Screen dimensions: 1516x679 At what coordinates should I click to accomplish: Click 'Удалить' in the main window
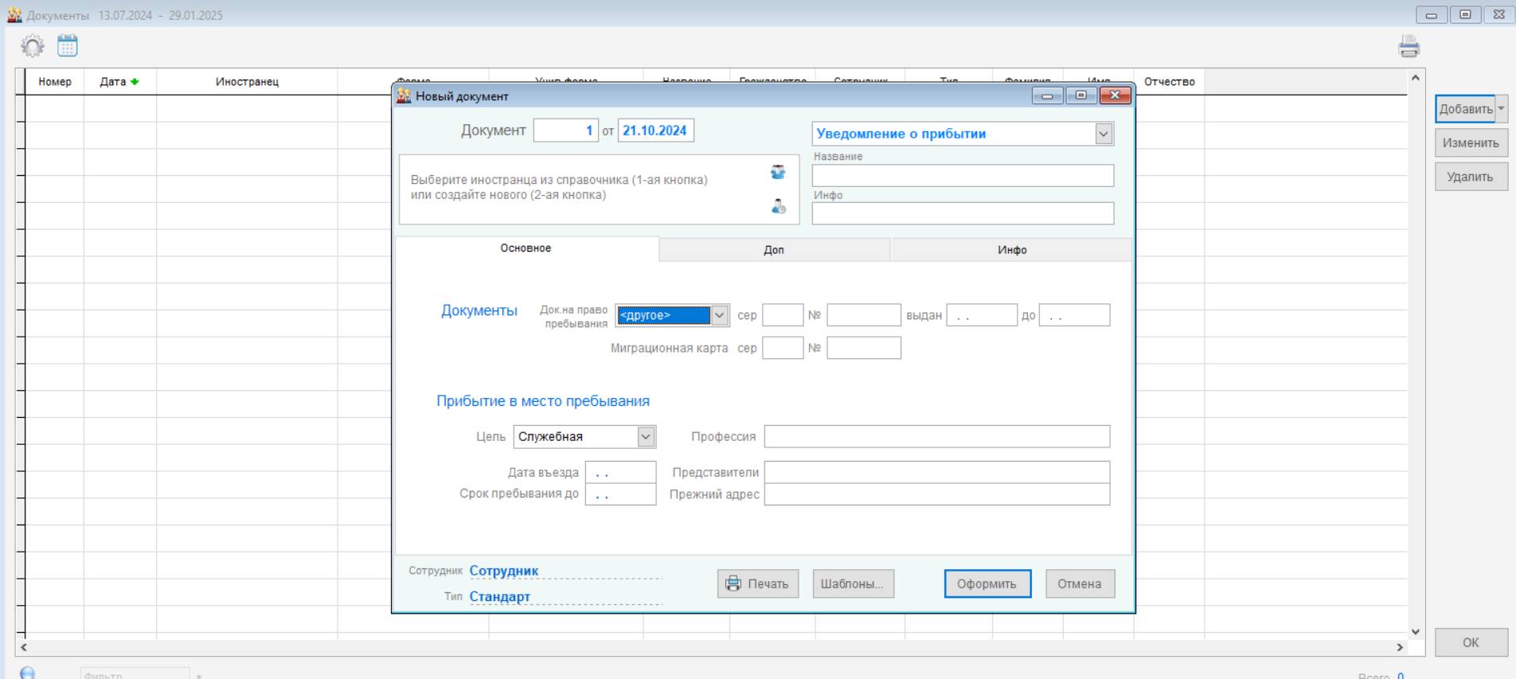(x=1471, y=177)
